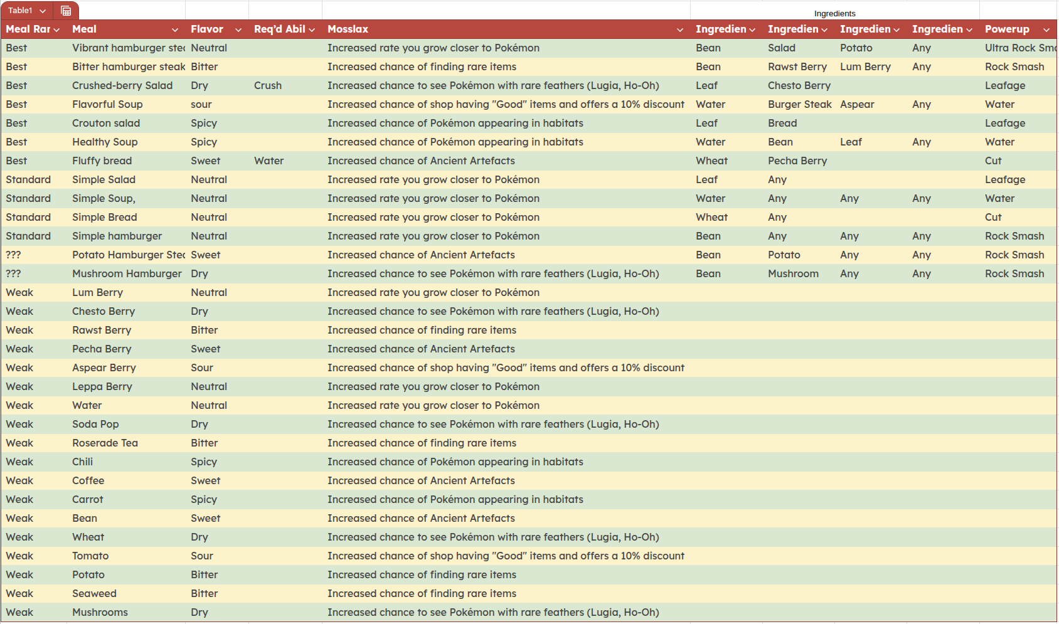
Task: Select the Chesto Berry ingredient in Crushed-berry Salad row
Action: (x=799, y=85)
